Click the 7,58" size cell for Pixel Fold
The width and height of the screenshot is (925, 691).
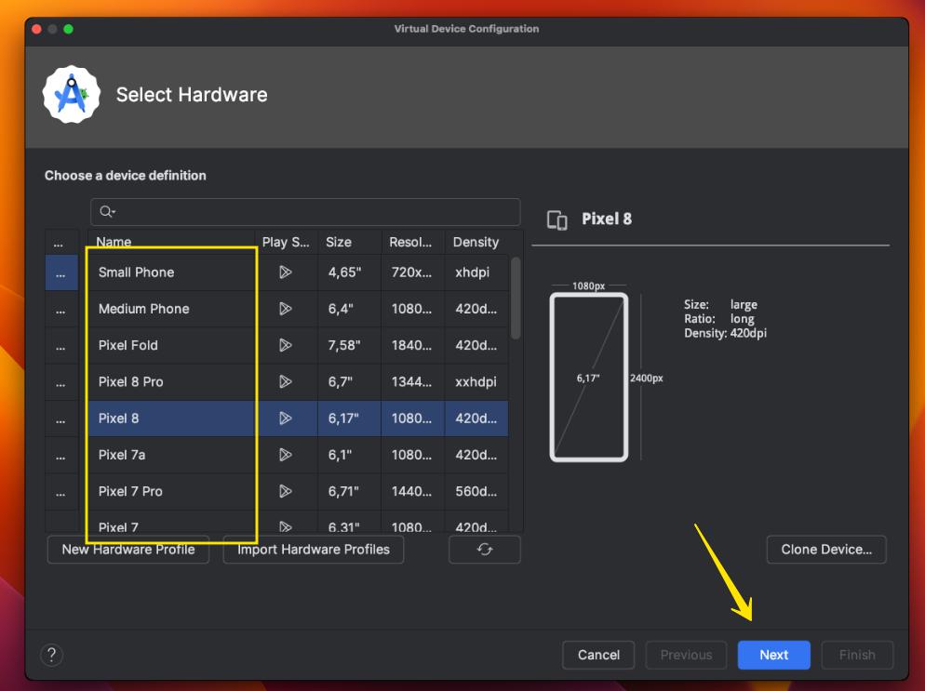coord(350,346)
